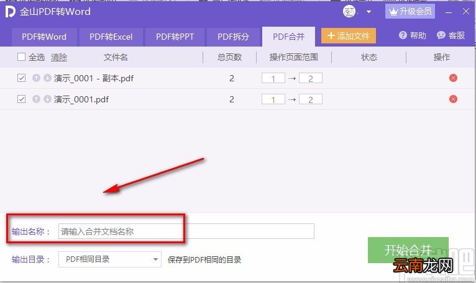
Task: Move 演示_0001.pdf down with arrow icon
Action: point(47,99)
